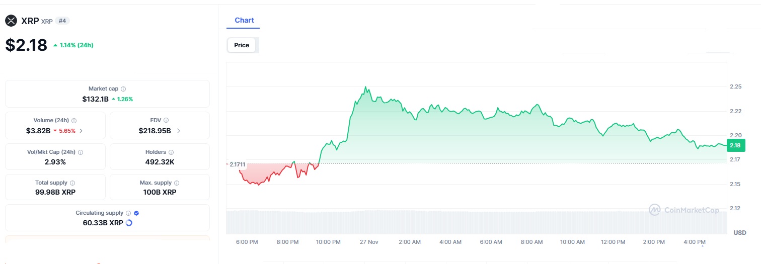Click the 2.93% Vol/Mkt Cap value

coord(55,162)
